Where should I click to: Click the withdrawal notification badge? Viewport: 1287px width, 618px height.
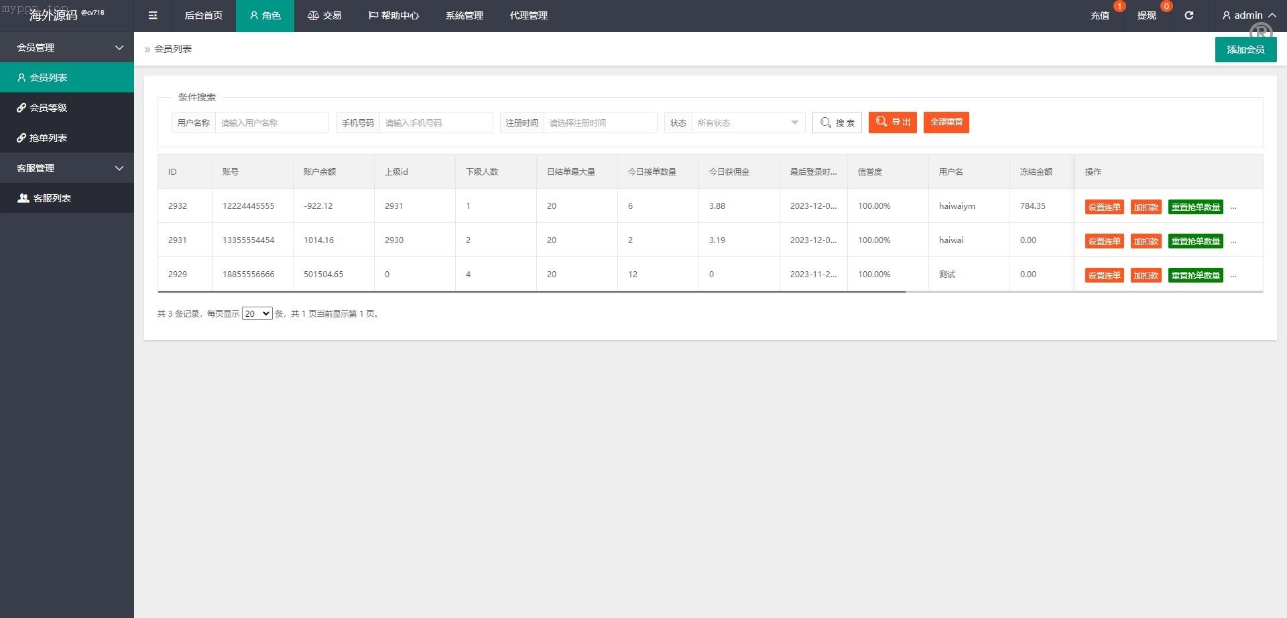1166,6
